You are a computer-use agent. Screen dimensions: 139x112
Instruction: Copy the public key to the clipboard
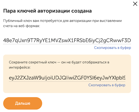pos(112,48)
